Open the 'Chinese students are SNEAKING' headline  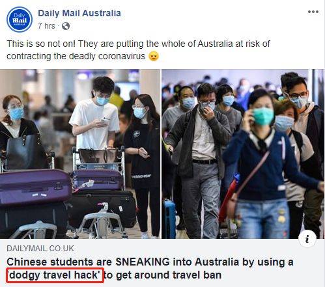150,268
